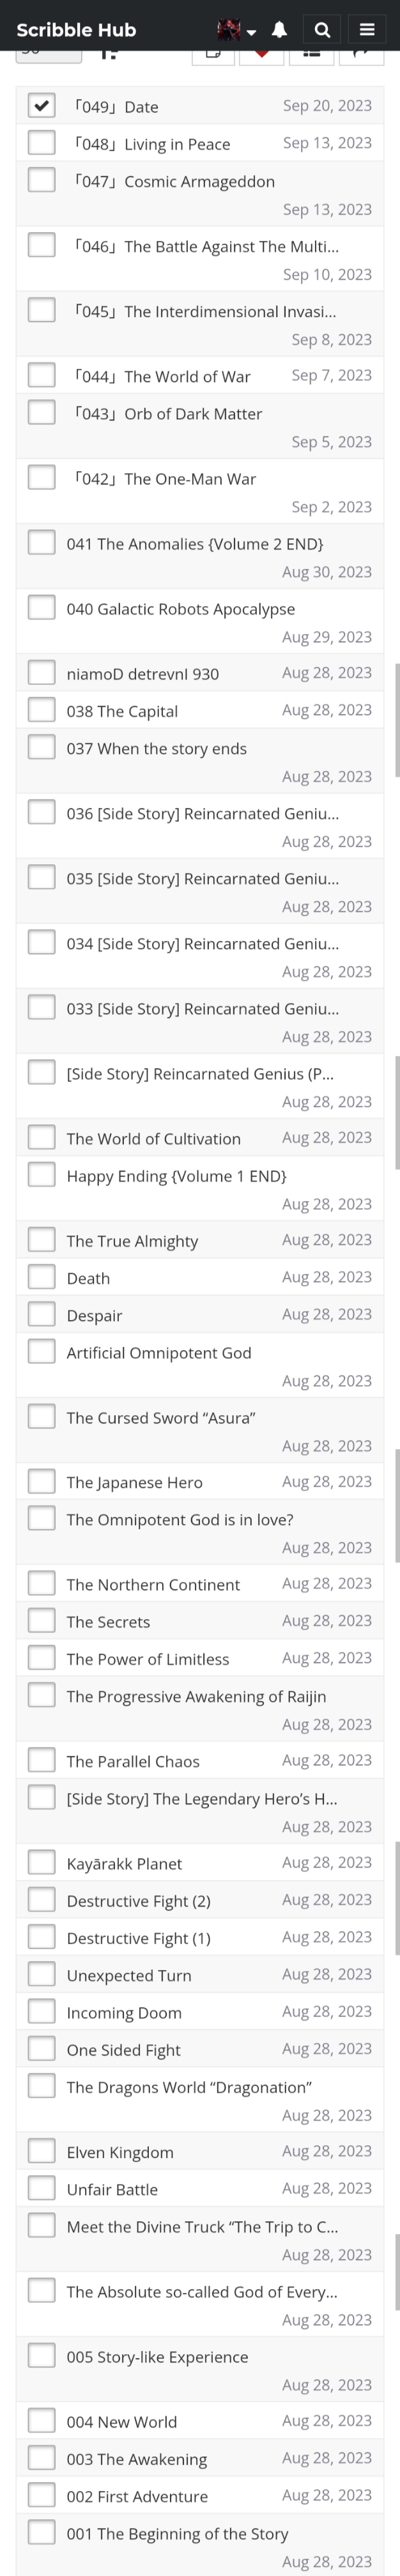Screen dimensions: 400x2576
Task: Click the chapter sort order icon
Action: (x=109, y=53)
